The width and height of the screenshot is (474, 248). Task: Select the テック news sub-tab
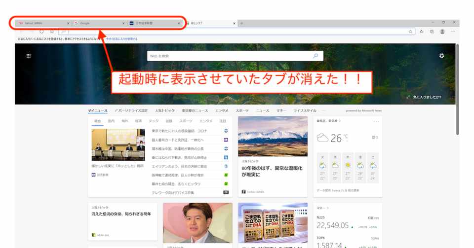coord(154,121)
